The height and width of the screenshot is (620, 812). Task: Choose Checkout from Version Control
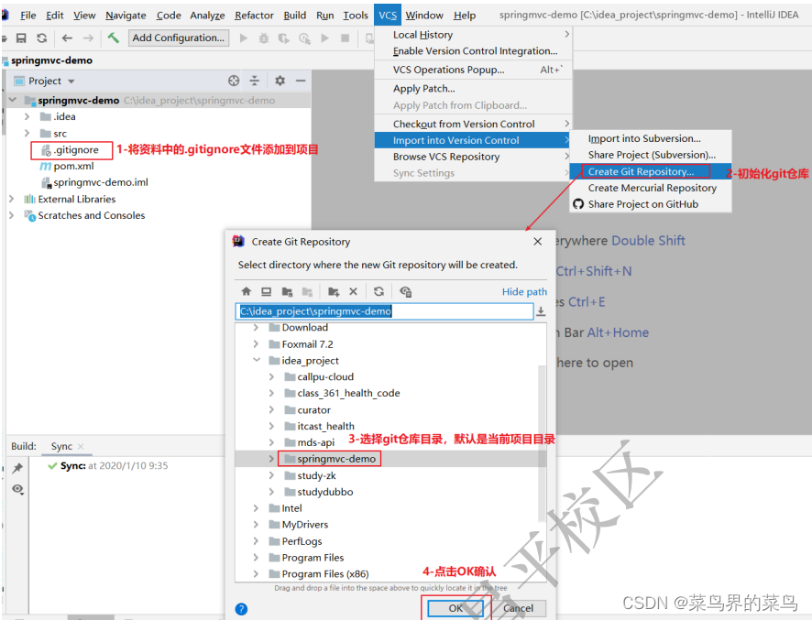pos(473,124)
